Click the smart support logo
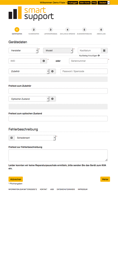 coord(31,13)
